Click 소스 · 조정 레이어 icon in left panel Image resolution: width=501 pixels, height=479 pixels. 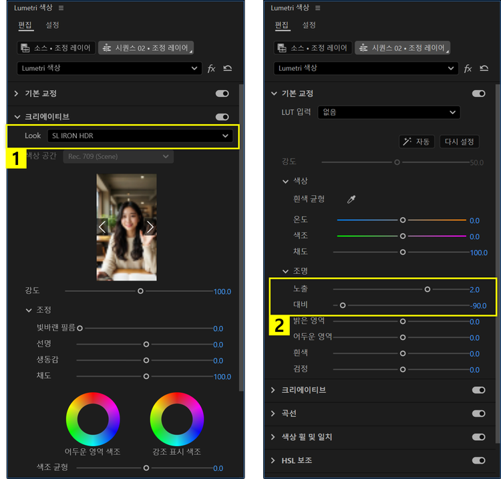pos(25,48)
